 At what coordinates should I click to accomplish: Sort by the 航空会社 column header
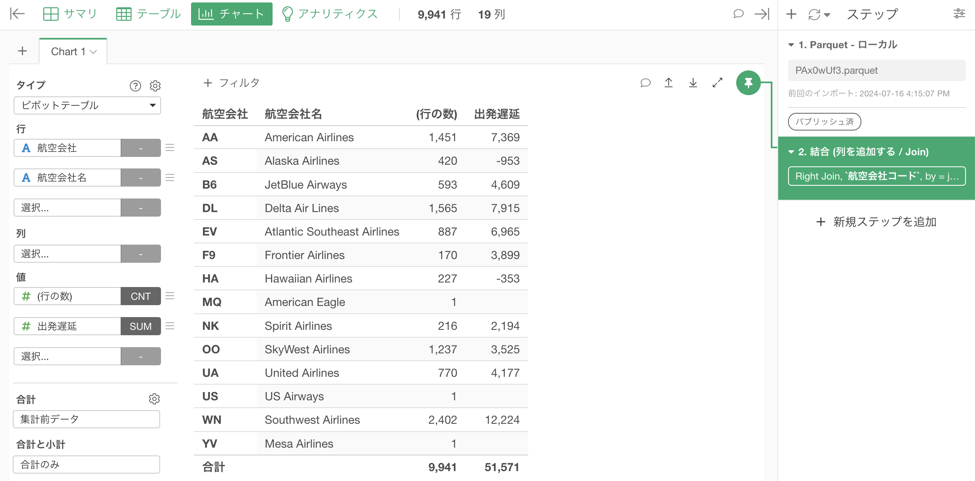click(x=225, y=114)
